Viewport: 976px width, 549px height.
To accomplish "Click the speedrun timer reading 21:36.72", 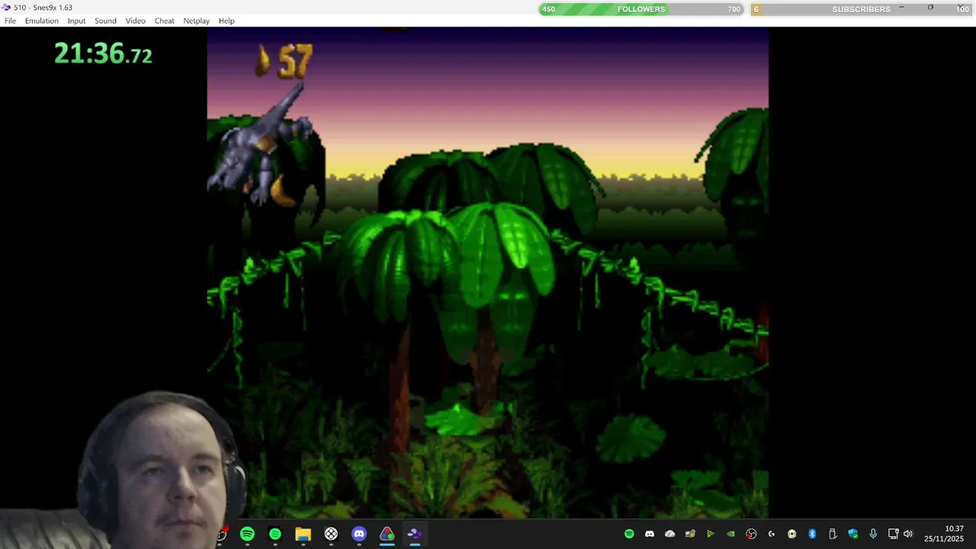I will click(x=103, y=53).
